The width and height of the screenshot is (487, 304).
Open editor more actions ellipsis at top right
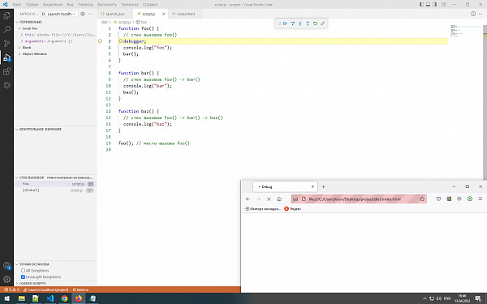click(x=481, y=14)
